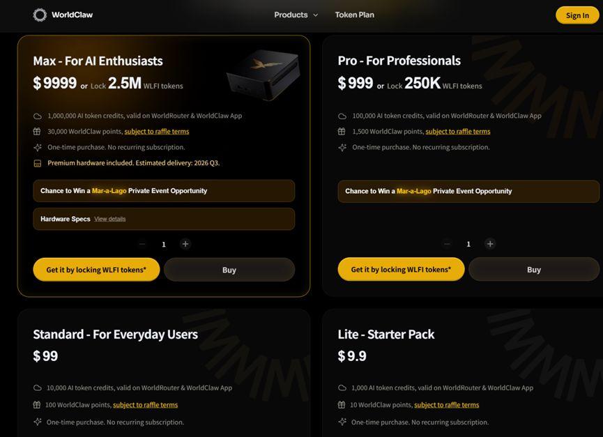Open the Products menu
Viewport: 603px width, 437px height.
point(291,15)
